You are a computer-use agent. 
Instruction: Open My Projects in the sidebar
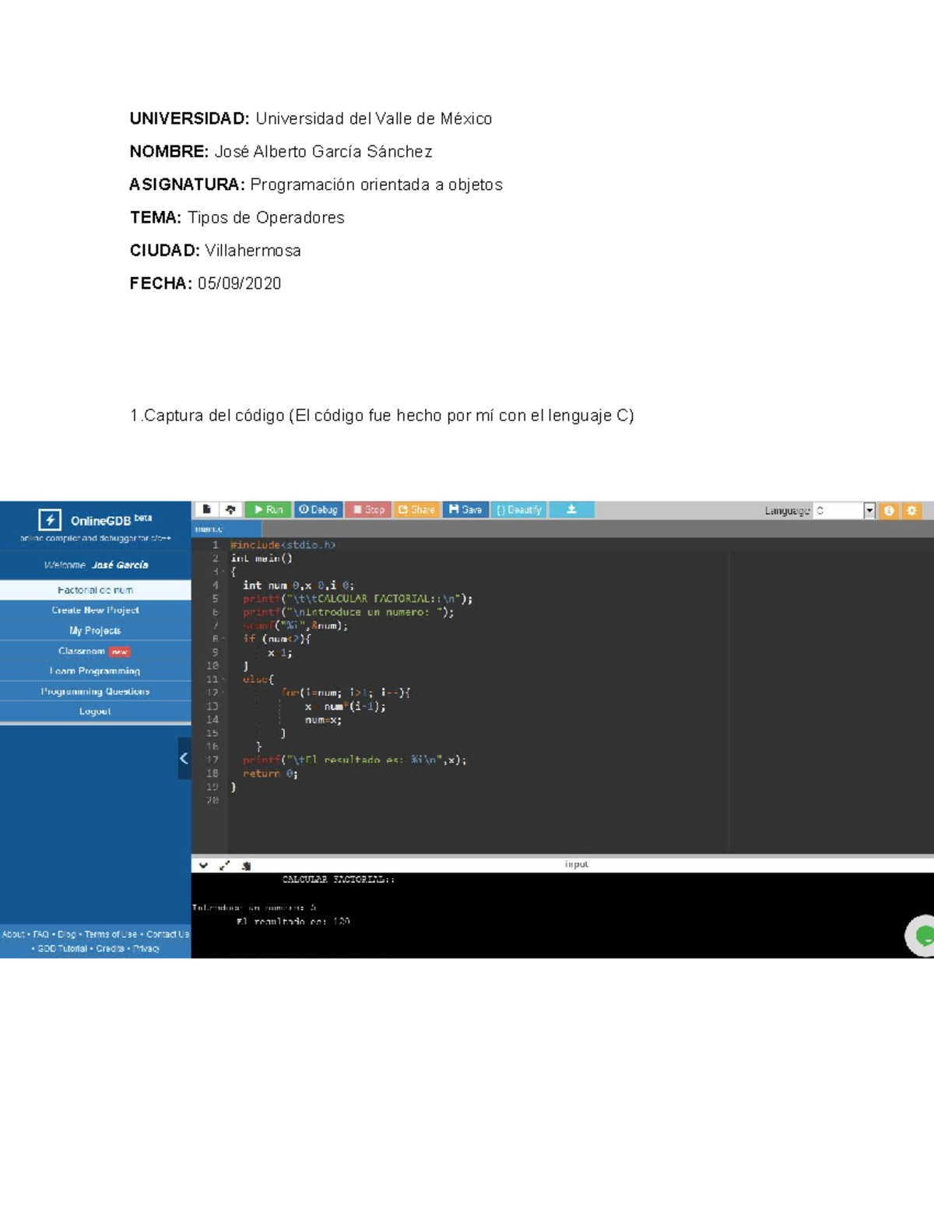(95, 631)
